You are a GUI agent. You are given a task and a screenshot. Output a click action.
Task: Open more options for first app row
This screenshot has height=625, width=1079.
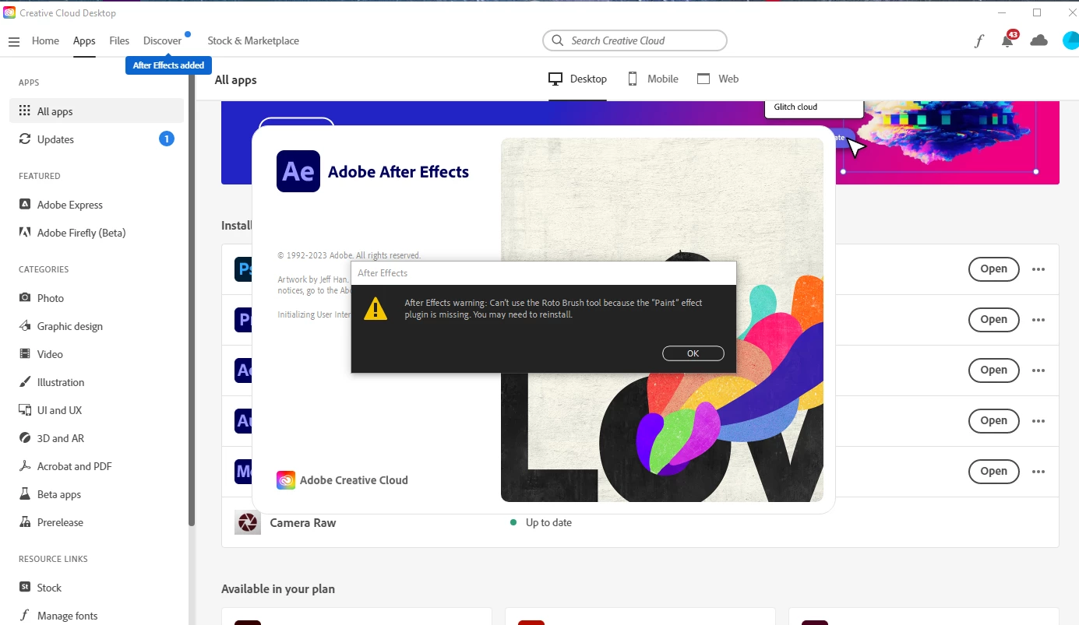(1038, 269)
